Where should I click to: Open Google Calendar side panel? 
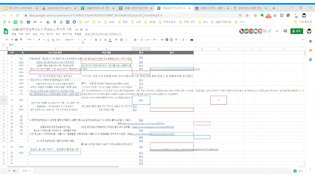pos(311,41)
